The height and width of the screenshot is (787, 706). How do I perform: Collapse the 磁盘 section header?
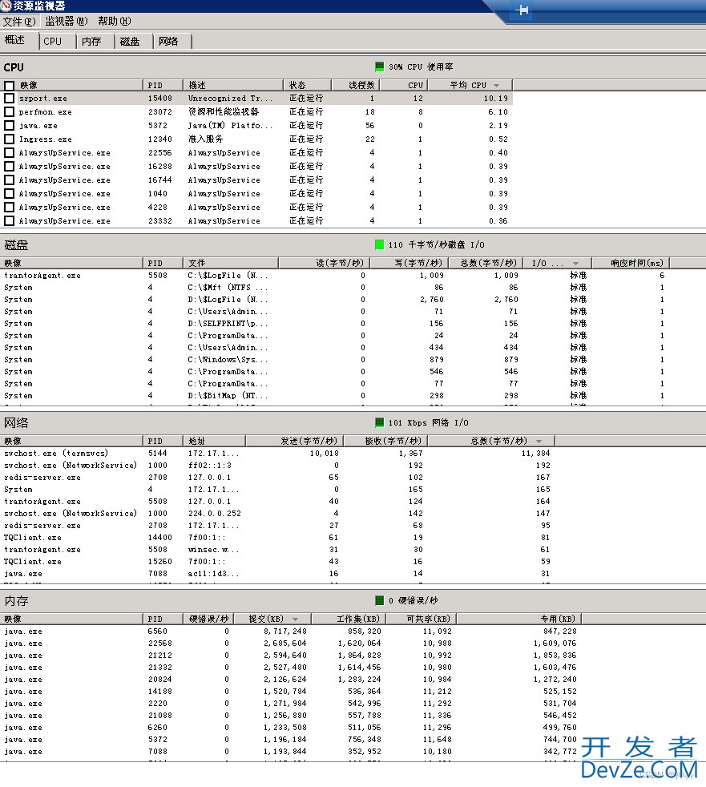coord(353,245)
